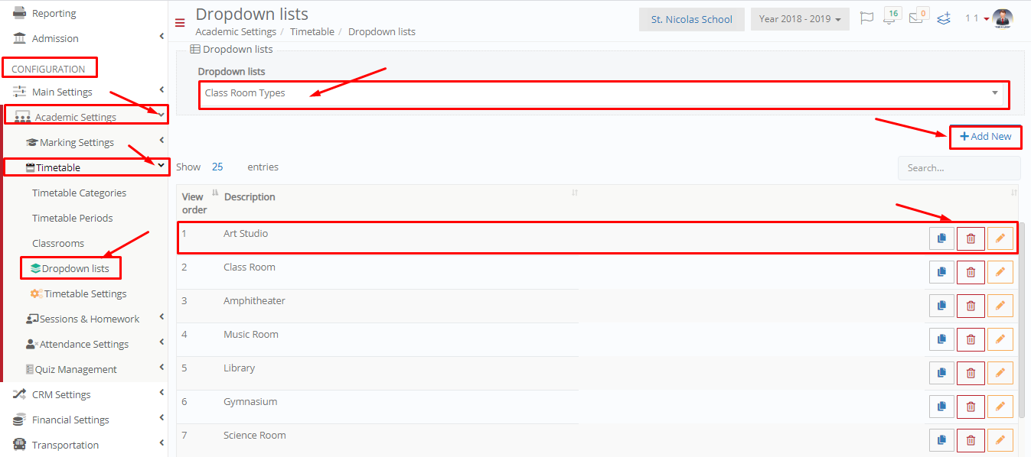This screenshot has width=1031, height=457.
Task: Open Academic Settings breadcrumb link
Action: (236, 31)
